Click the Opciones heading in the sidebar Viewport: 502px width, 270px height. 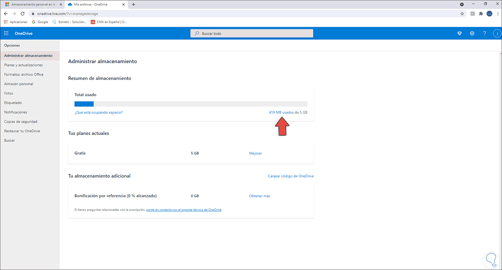12,45
